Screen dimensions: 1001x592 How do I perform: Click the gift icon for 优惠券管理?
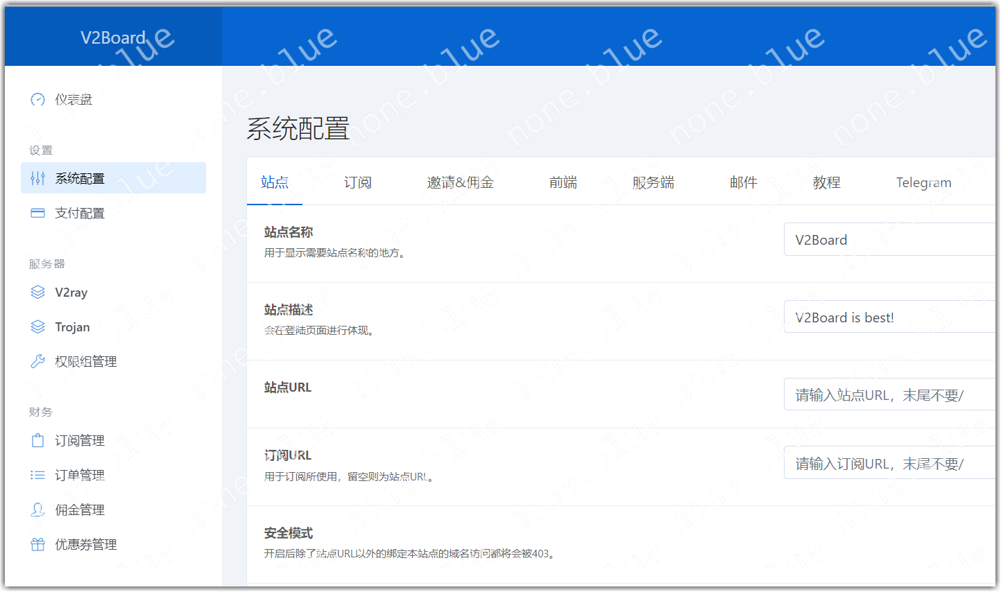38,545
